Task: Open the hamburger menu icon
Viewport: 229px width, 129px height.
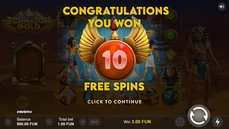Action: [x=8, y=122]
